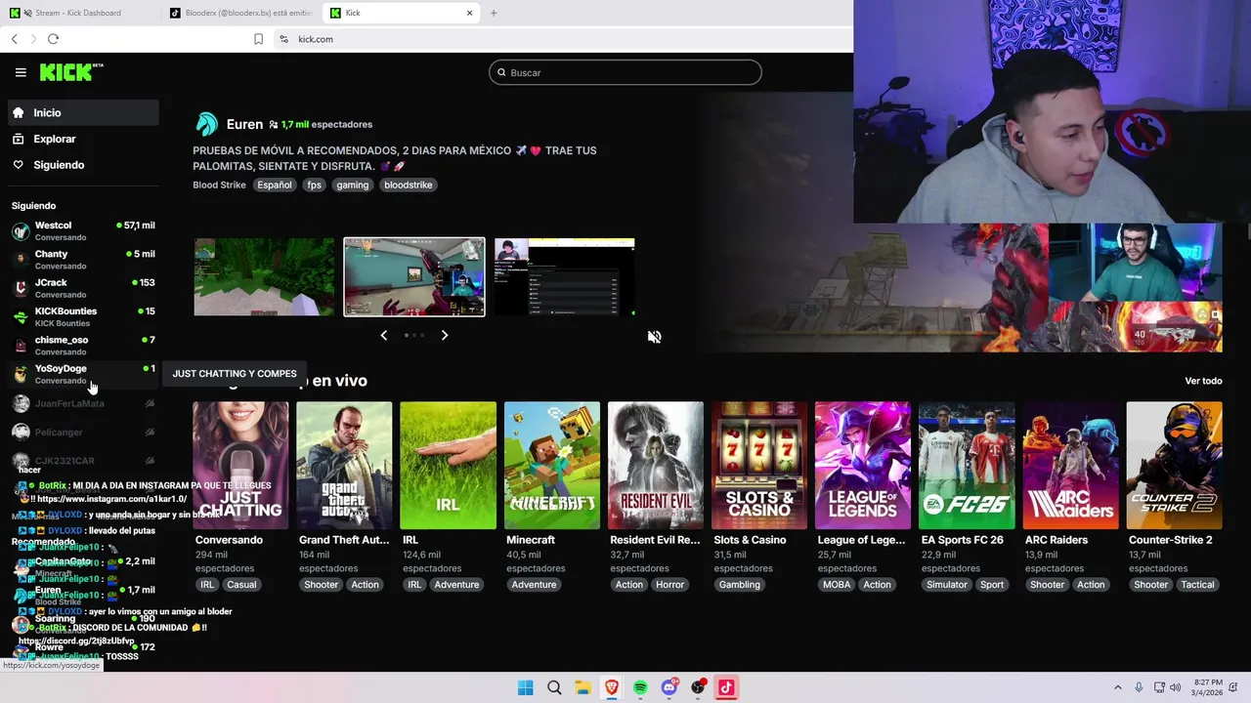Click the Gambling tag under Slots & Casino
The height and width of the screenshot is (703, 1251).
740,585
